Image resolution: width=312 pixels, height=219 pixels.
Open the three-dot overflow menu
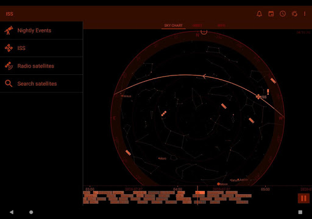pos(305,13)
